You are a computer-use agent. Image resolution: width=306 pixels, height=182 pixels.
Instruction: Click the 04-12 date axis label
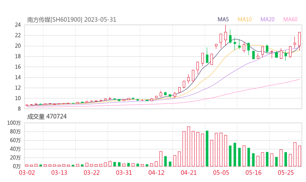coord(156,172)
